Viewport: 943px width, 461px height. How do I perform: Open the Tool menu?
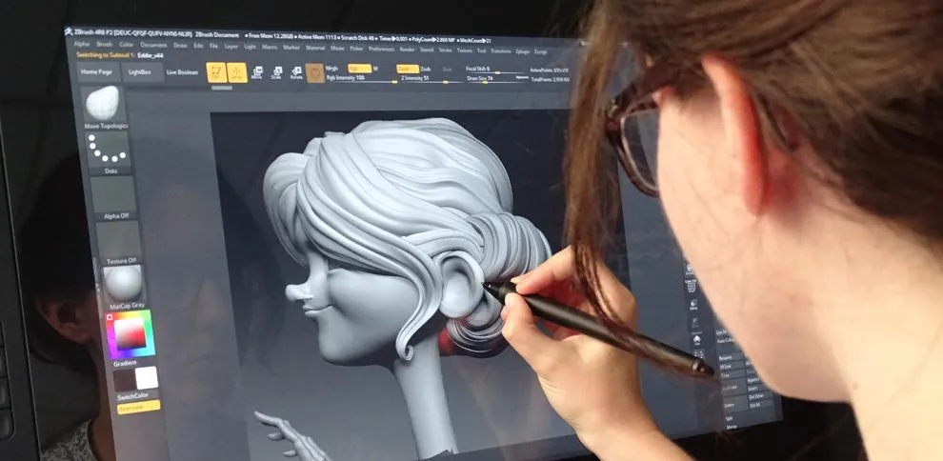[x=481, y=50]
